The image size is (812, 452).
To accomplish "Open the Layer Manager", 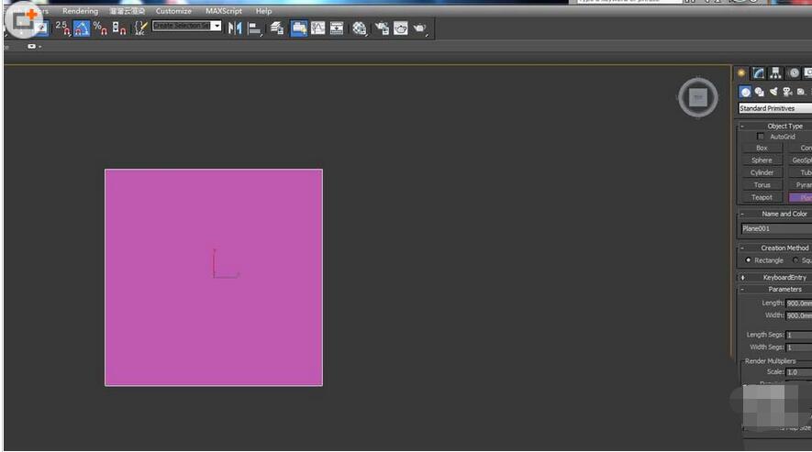I will click(x=277, y=28).
